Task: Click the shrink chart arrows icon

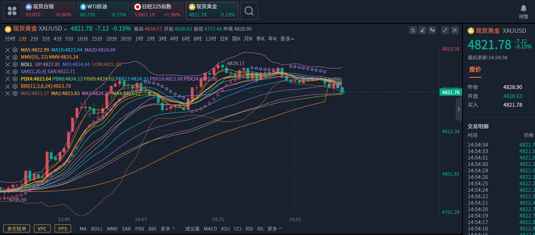Action: click(445, 30)
